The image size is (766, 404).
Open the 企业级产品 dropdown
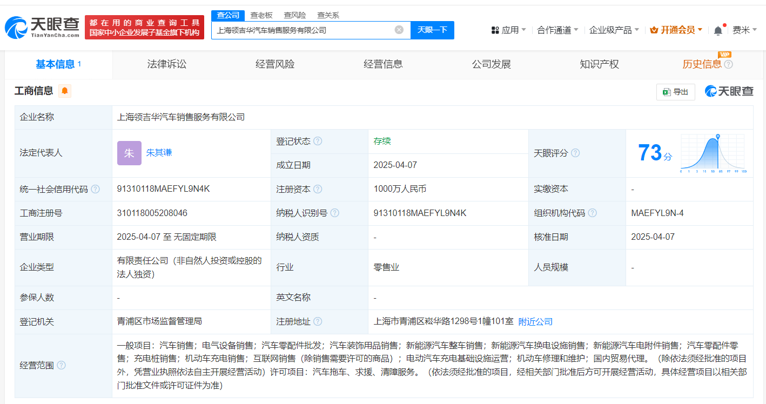click(x=614, y=30)
